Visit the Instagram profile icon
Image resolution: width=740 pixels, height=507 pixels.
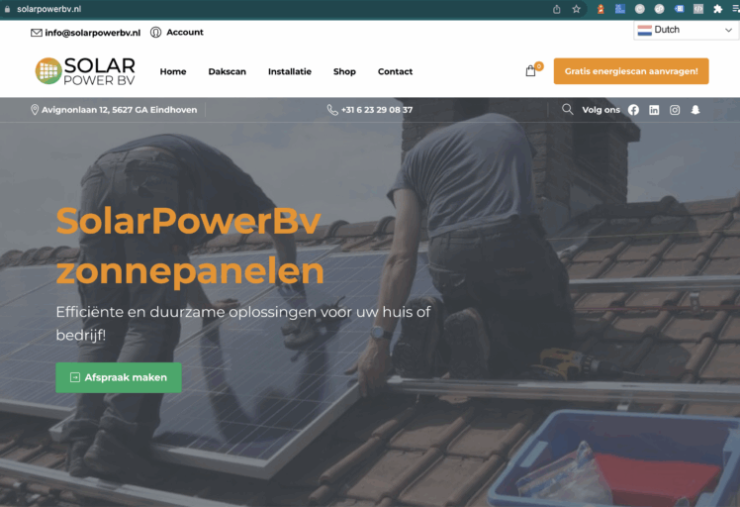(x=675, y=110)
